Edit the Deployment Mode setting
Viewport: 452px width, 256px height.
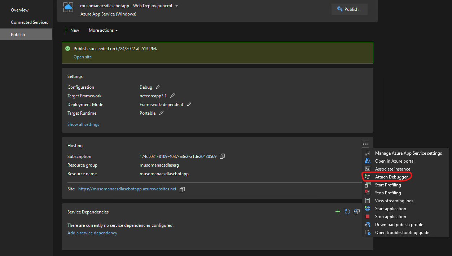(189, 104)
